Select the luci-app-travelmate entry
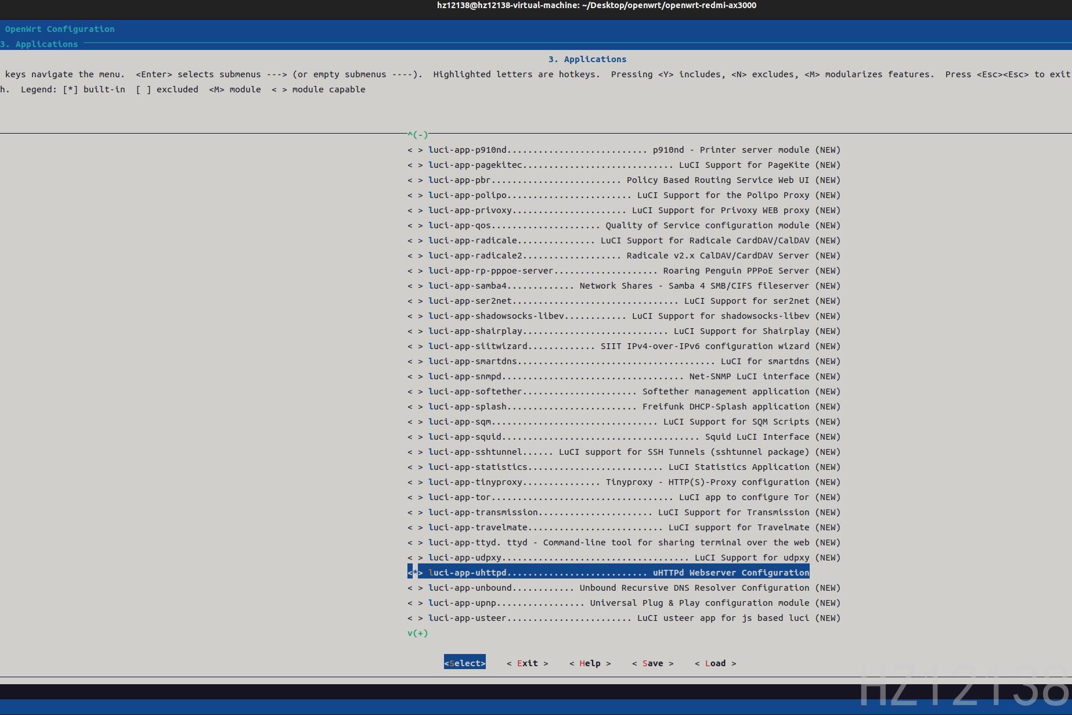The height and width of the screenshot is (715, 1072). [x=624, y=527]
